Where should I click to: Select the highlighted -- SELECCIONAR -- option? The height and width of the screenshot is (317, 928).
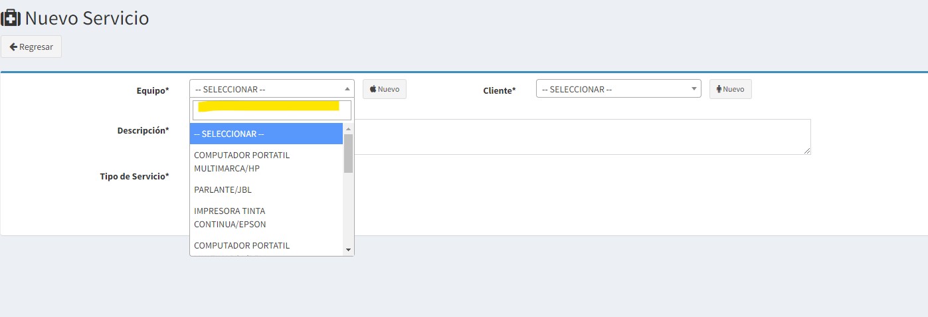tap(266, 134)
